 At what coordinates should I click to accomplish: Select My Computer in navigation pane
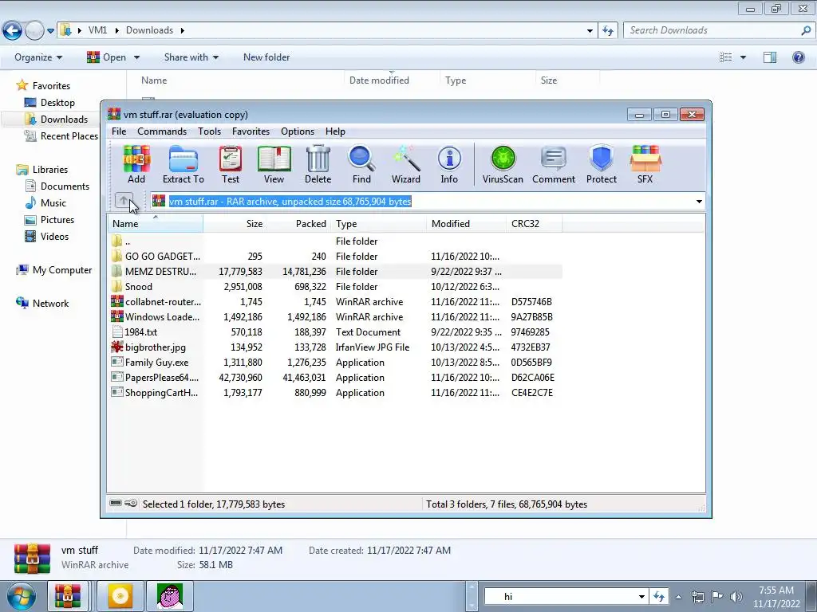click(62, 269)
